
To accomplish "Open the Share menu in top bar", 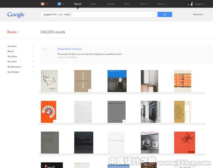I will [x=162, y=4].
